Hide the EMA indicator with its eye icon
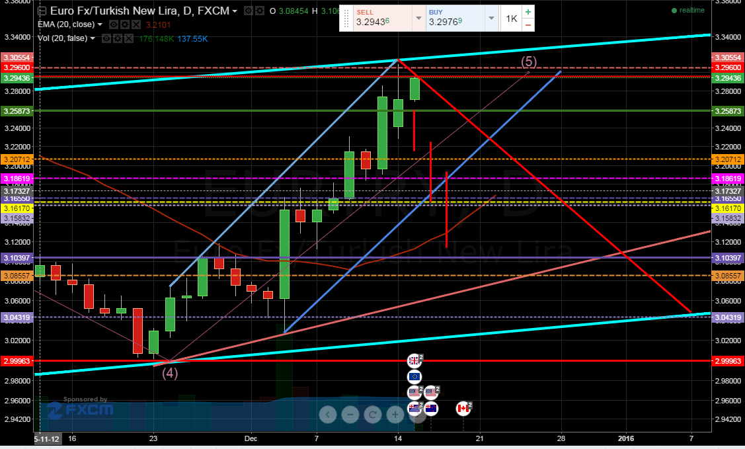This screenshot has height=449, width=745. tap(114, 24)
